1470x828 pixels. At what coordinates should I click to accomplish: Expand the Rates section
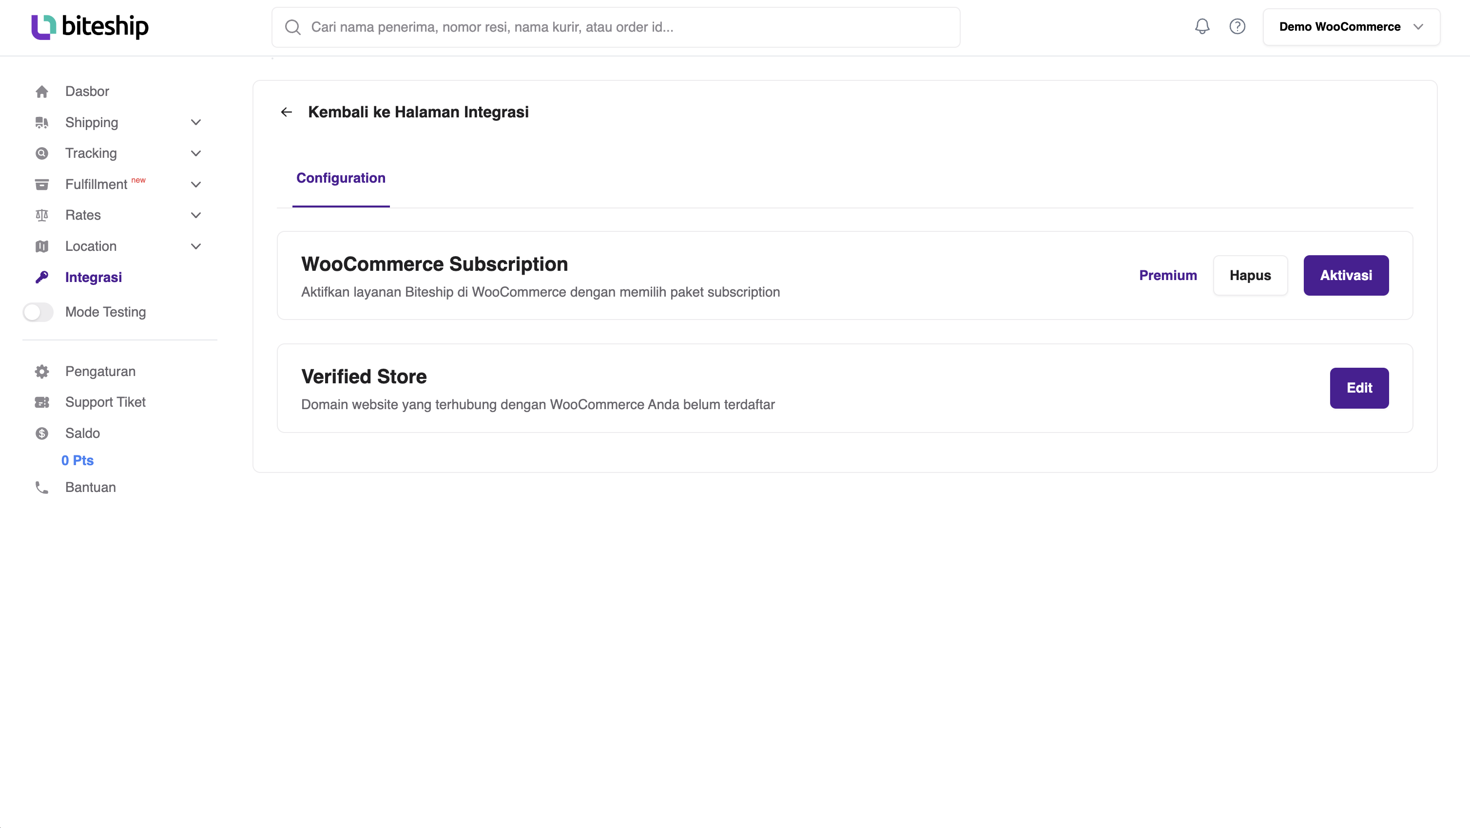pyautogui.click(x=196, y=215)
